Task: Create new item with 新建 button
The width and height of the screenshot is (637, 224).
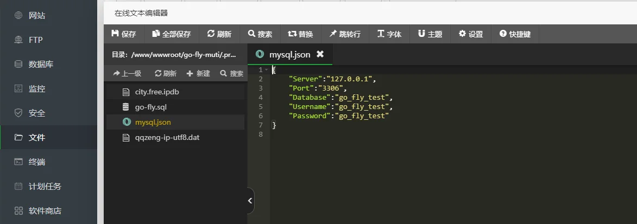Action: coord(198,73)
